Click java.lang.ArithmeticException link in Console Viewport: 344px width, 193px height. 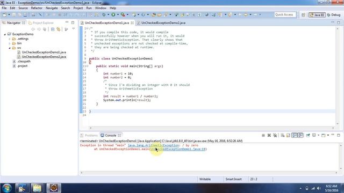coord(153,145)
